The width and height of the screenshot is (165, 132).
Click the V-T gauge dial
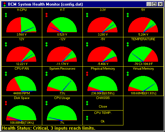62,25
